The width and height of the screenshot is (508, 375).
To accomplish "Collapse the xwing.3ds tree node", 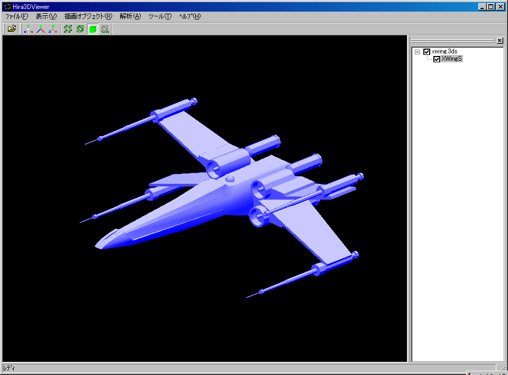I will pyautogui.click(x=418, y=52).
